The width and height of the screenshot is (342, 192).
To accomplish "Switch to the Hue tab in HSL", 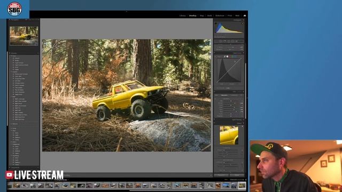I will [x=216, y=95].
